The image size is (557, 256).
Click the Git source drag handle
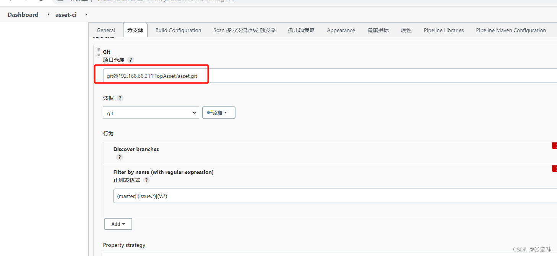[98, 52]
